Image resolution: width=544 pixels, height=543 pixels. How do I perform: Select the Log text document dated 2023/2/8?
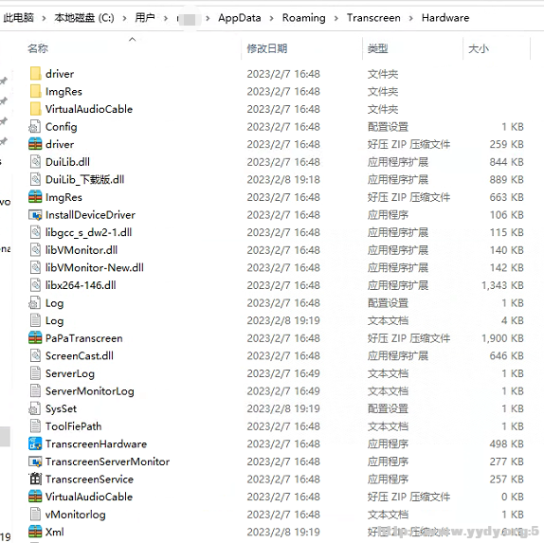[54, 320]
